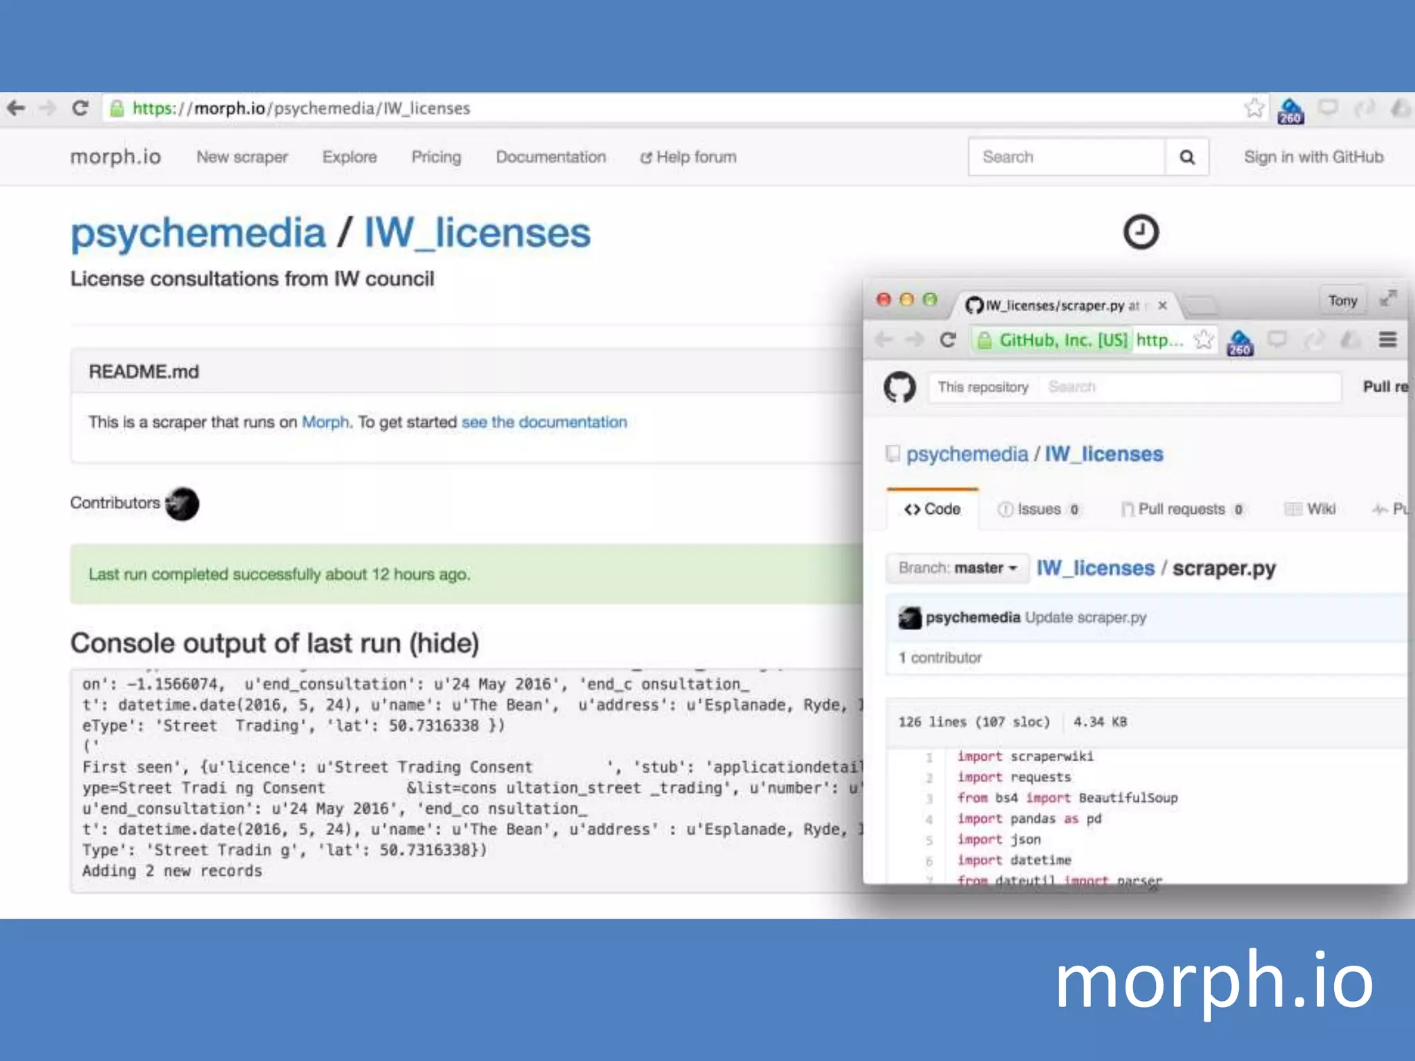Click the clock schedule icon beside IW_licenses title
This screenshot has height=1061, width=1415.
point(1141,231)
